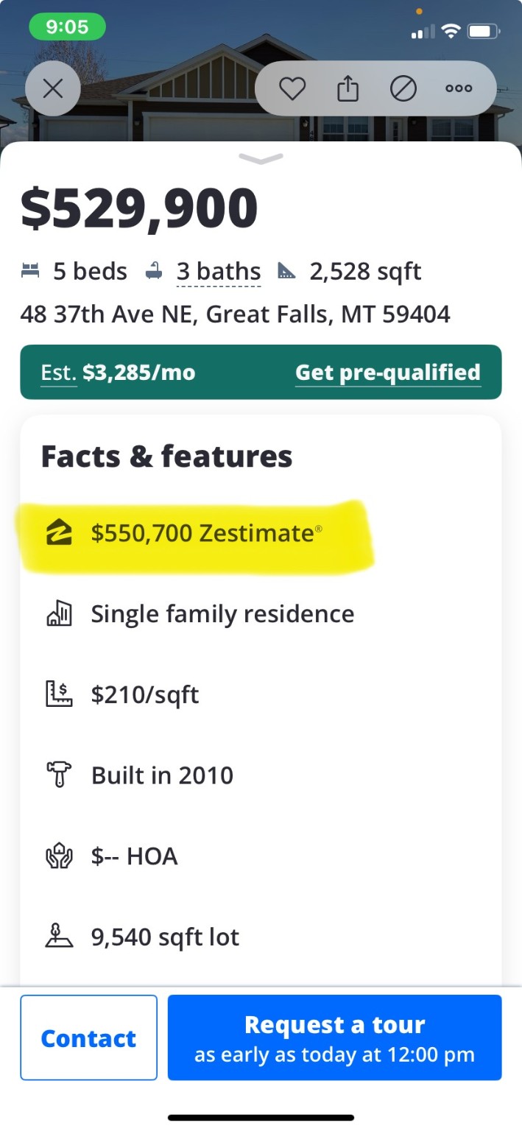Image resolution: width=522 pixels, height=1131 pixels.
Task: Tap the Contact button
Action: tap(88, 1037)
